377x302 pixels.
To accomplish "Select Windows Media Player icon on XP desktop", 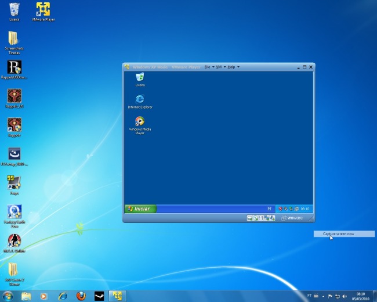I will pos(140,125).
